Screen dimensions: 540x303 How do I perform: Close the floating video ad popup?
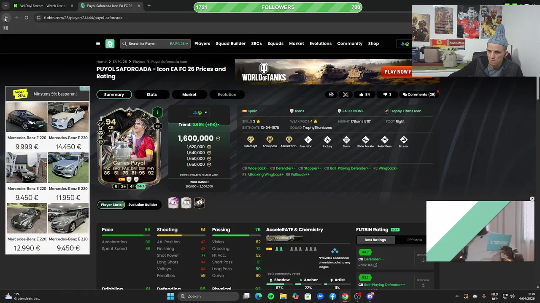coord(532,199)
